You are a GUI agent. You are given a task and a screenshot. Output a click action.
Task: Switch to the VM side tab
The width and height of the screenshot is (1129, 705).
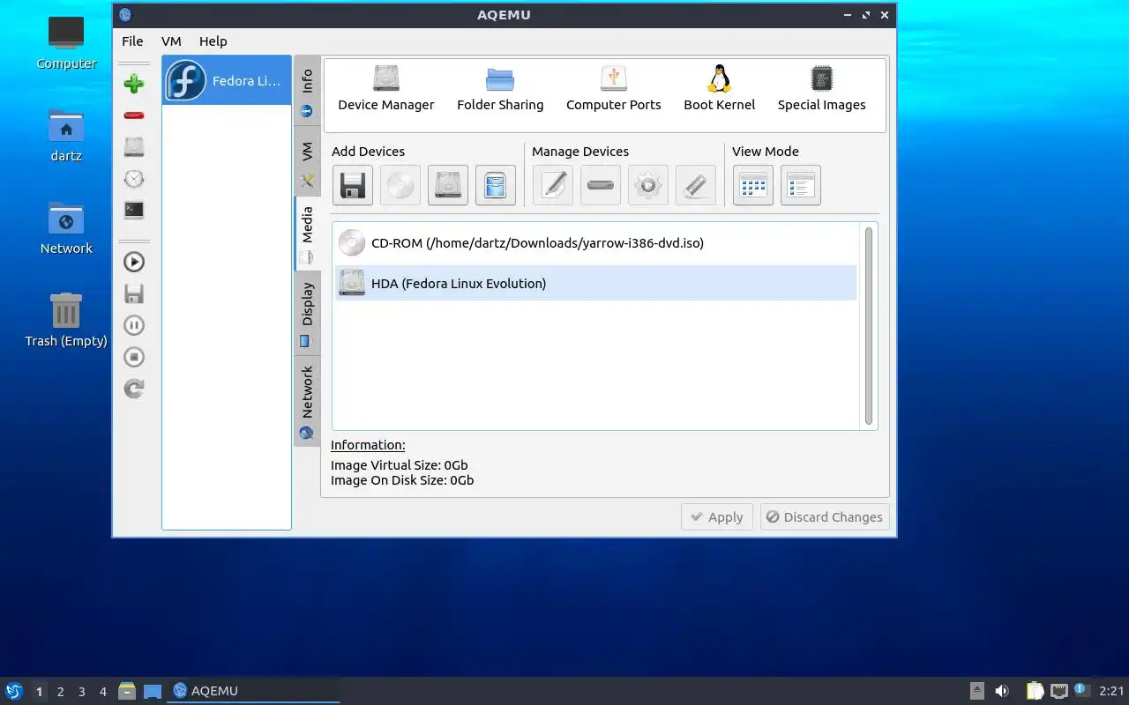[307, 161]
